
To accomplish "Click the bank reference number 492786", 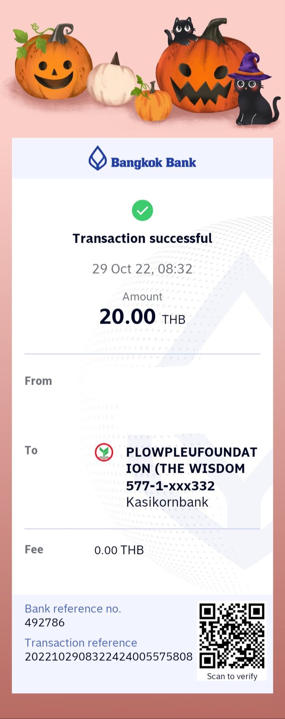I will coord(45,622).
